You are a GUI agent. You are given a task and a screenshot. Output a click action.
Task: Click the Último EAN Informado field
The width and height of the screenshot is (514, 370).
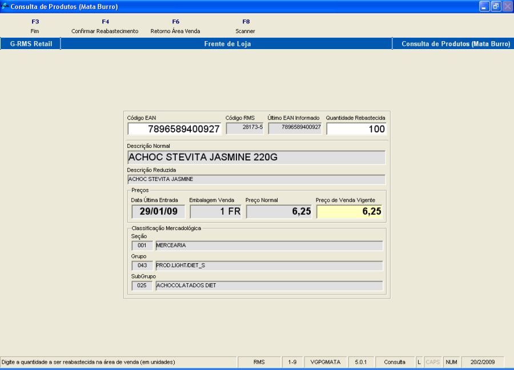point(295,128)
